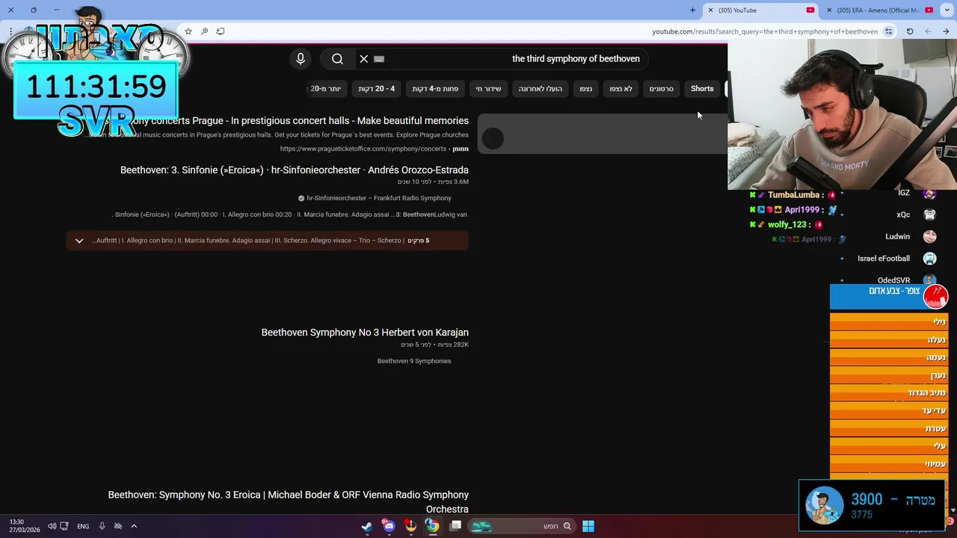
Task: Click the youtube.com address bar URL
Action: click(764, 31)
